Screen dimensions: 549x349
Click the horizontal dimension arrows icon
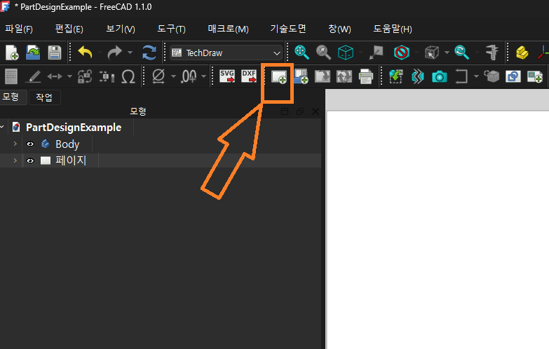coord(55,76)
